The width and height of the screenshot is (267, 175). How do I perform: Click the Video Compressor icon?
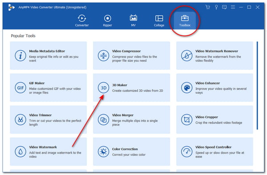[x=103, y=56]
